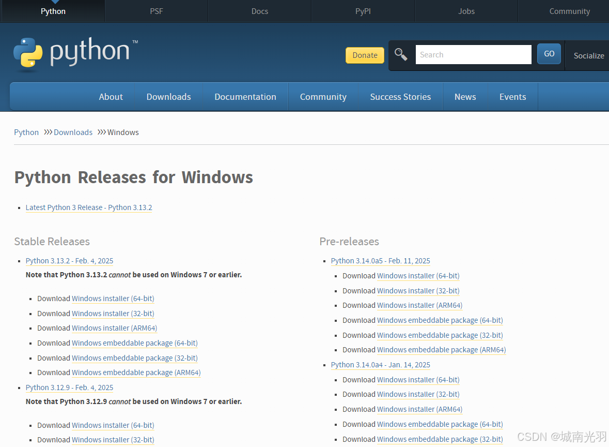
Task: Open the Python tab in the top bar
Action: point(53,11)
